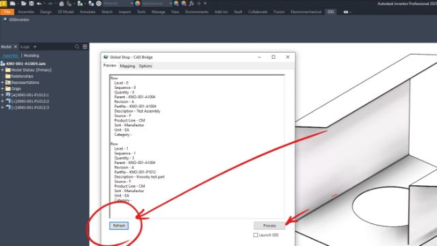437x246 pixels.
Task: Open the Options tab in CAD Bridge
Action: [145, 66]
